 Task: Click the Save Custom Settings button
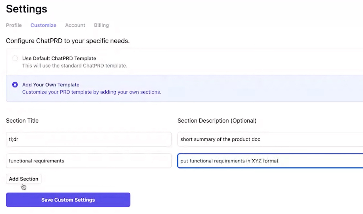coord(68,200)
